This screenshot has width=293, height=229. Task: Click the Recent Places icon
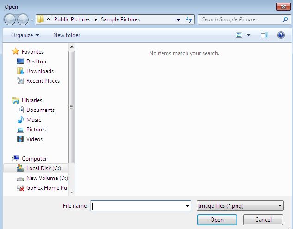[x=20, y=80]
